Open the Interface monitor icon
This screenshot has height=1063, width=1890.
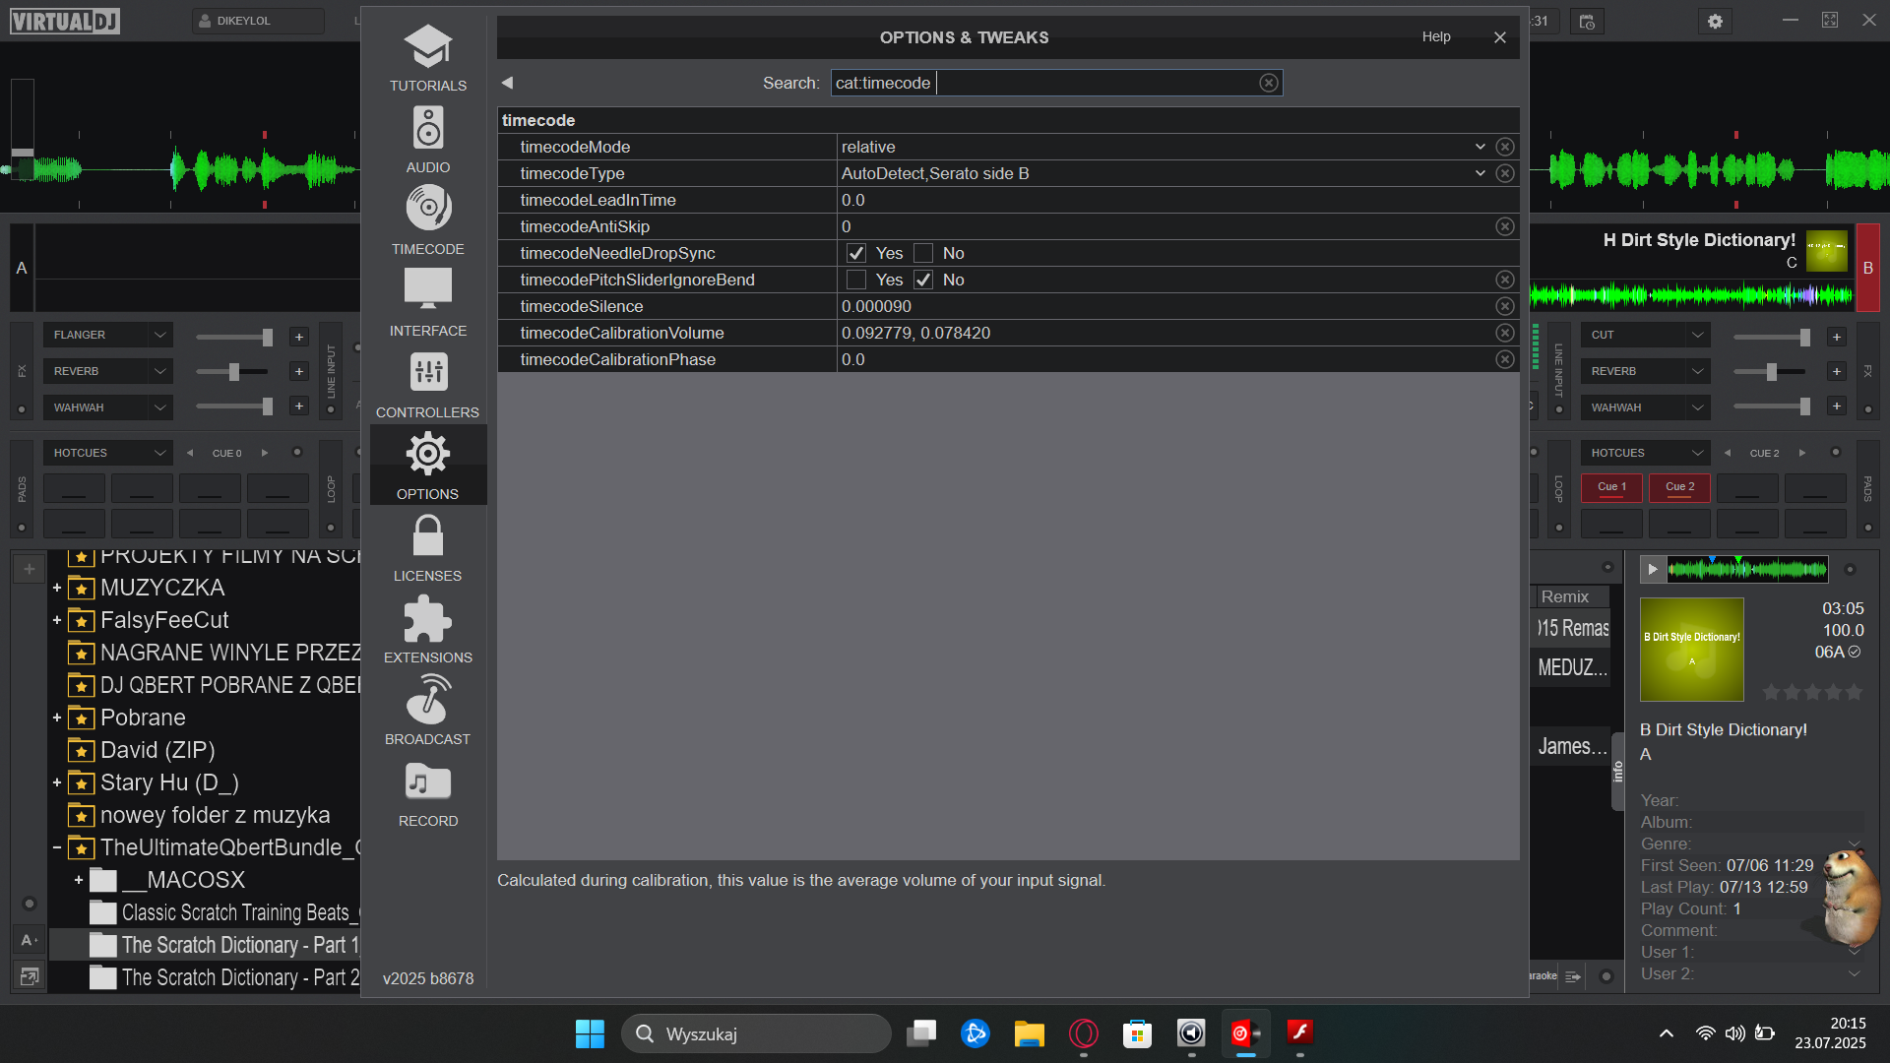[x=428, y=289]
